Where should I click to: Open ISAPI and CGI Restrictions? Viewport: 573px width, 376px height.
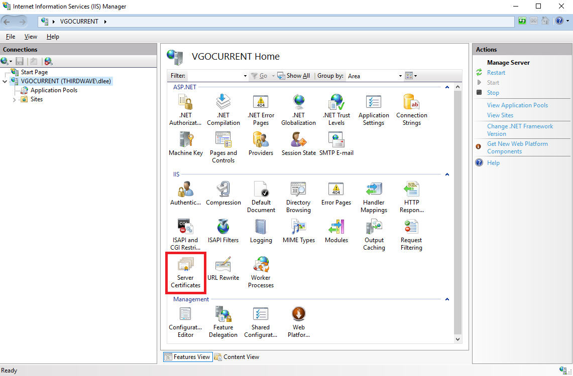(x=186, y=235)
